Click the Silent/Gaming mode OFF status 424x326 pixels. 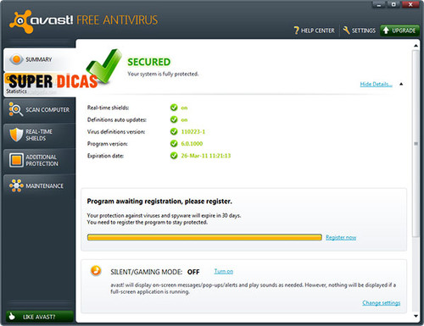(x=193, y=272)
